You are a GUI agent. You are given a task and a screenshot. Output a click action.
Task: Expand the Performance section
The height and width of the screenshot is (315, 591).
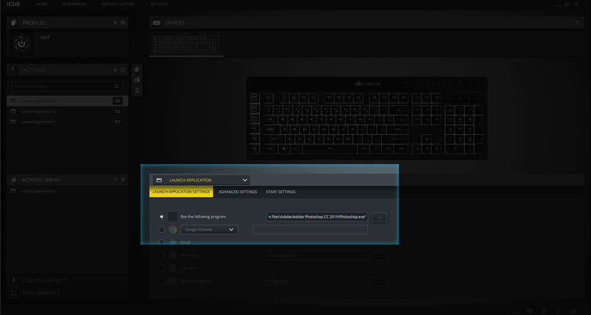click(x=67, y=293)
